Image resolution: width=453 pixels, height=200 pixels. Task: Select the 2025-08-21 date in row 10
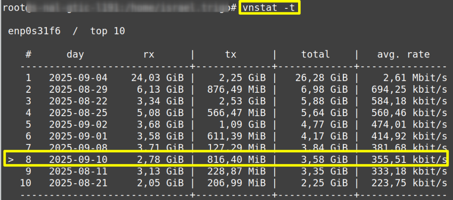click(78, 182)
